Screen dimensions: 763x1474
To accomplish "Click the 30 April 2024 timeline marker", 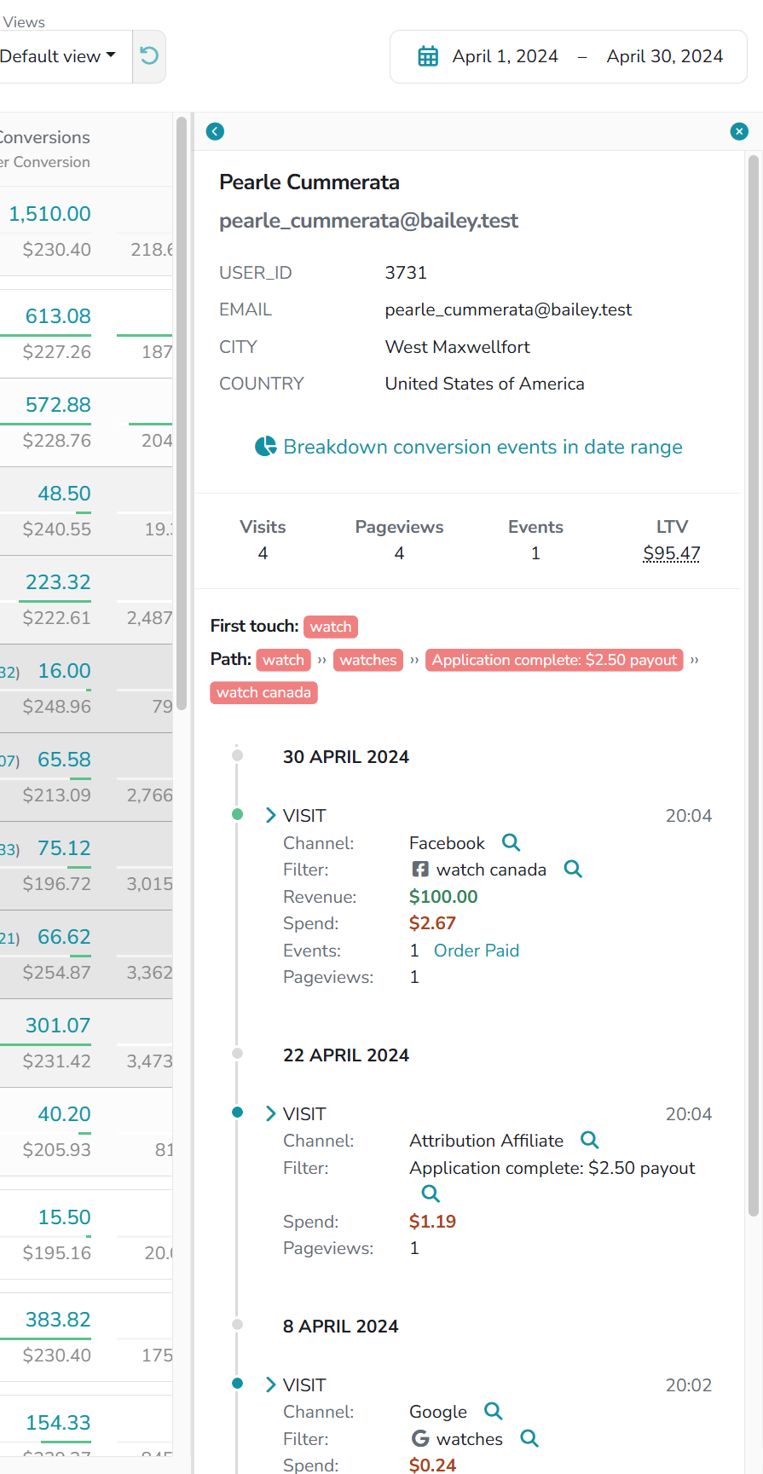I will 237,755.
